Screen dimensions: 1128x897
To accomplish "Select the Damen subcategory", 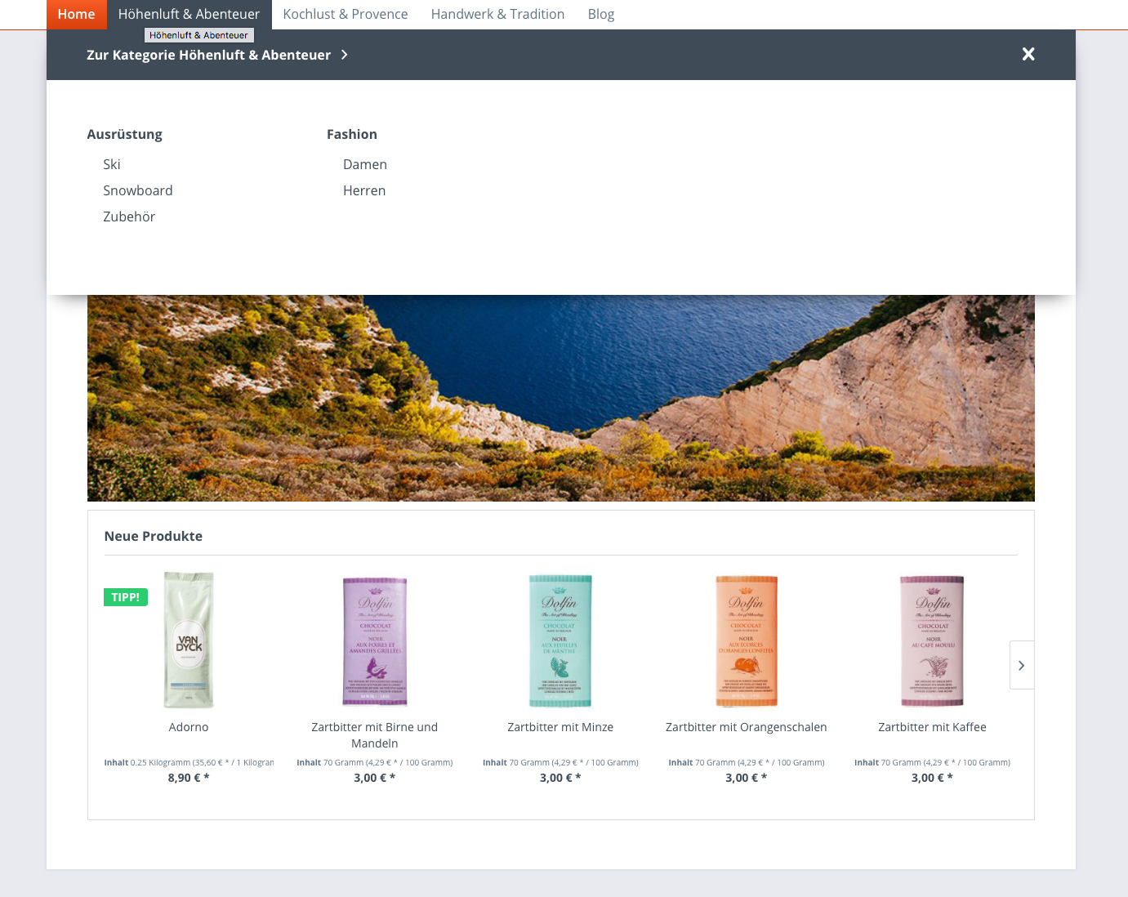I will [x=365, y=164].
